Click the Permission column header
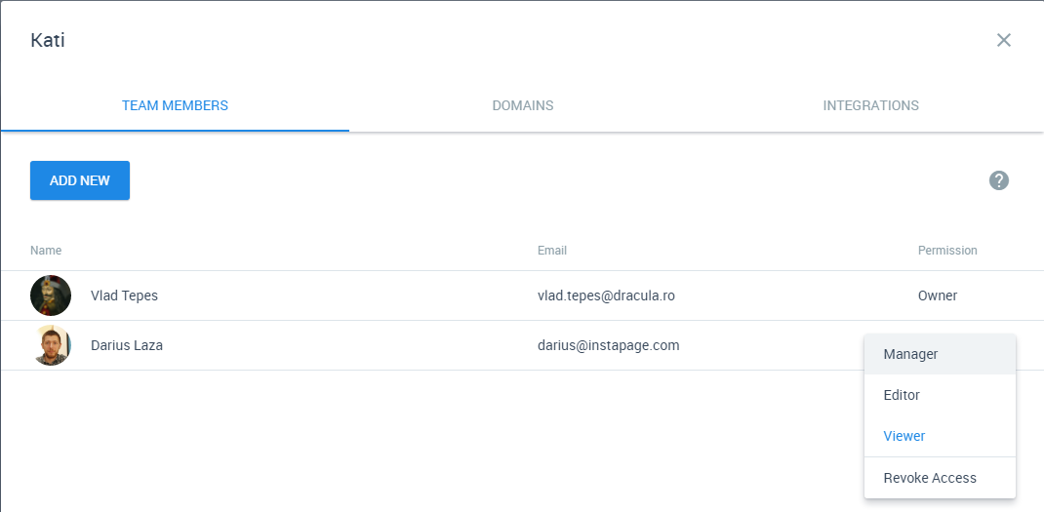The width and height of the screenshot is (1044, 512). tap(947, 251)
